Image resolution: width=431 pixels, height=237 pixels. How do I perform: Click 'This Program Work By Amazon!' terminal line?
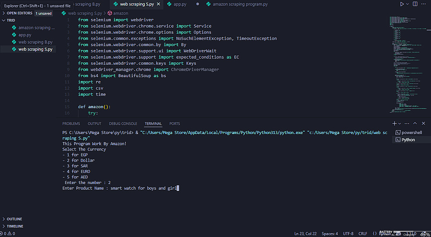click(94, 144)
